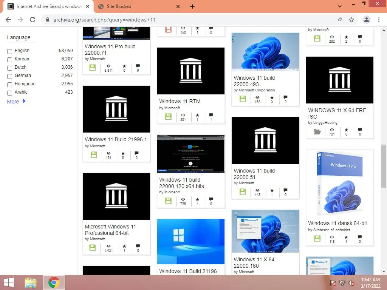Click comment icon on Windows 11 build 22000.493

286,97
